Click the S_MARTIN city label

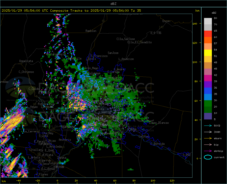(x=104, y=113)
